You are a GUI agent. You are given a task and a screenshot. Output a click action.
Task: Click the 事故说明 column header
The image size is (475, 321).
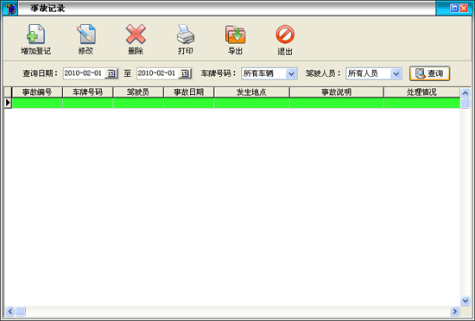click(337, 92)
